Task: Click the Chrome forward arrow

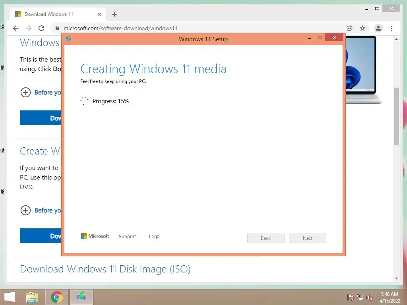Action: 29,28
